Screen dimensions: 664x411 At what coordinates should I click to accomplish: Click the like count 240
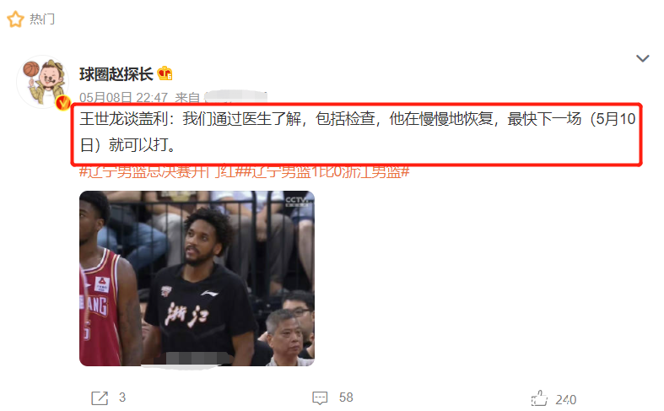[x=566, y=399]
